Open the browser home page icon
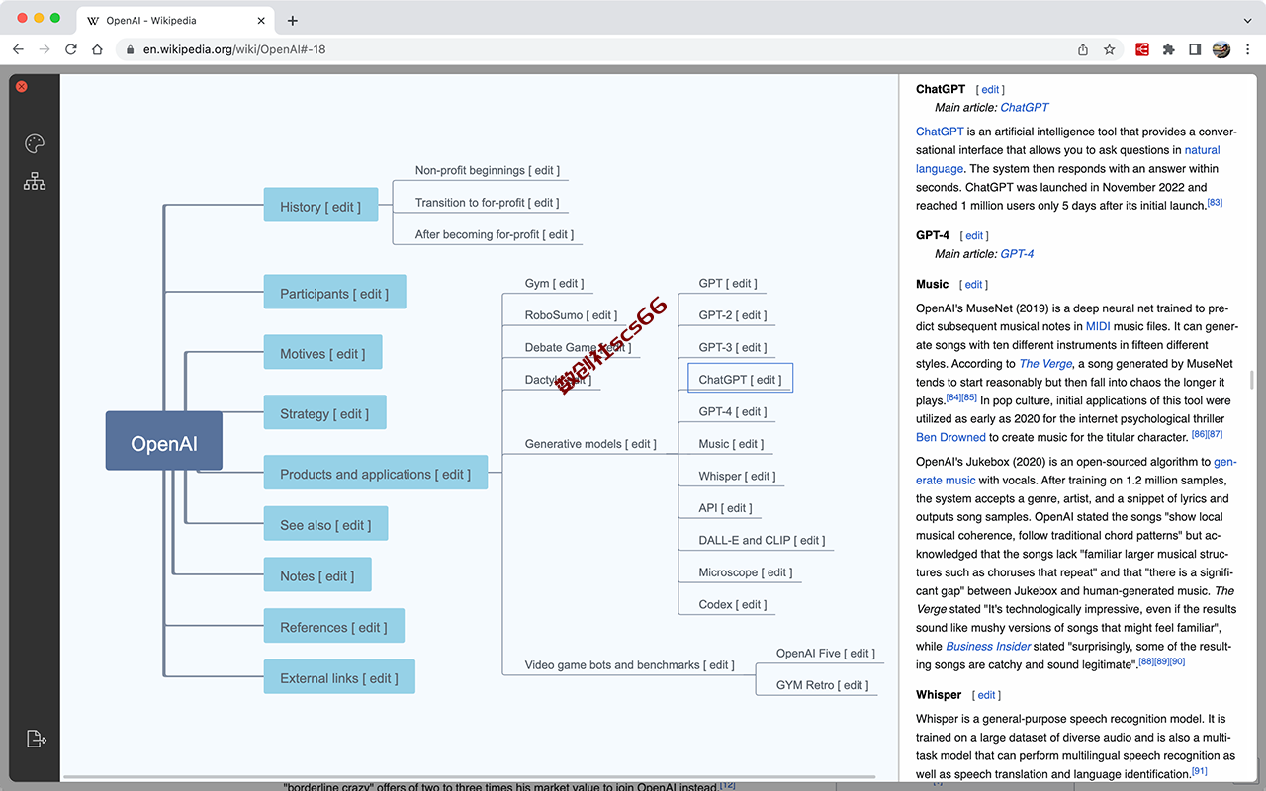The height and width of the screenshot is (791, 1266). (97, 49)
